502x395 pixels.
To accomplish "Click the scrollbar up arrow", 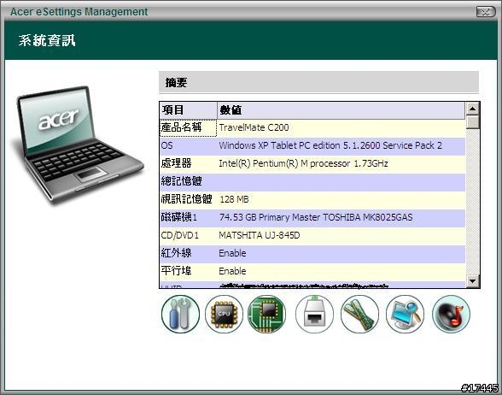I will 473,109.
